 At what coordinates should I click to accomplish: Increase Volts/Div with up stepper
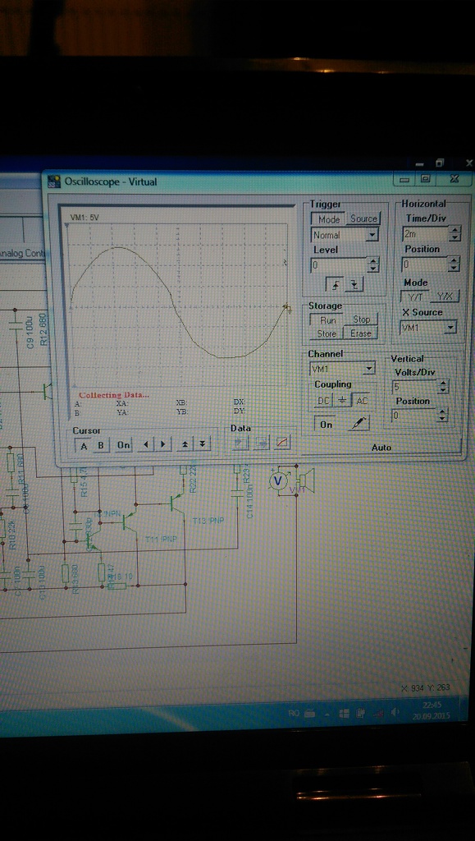[x=443, y=383]
